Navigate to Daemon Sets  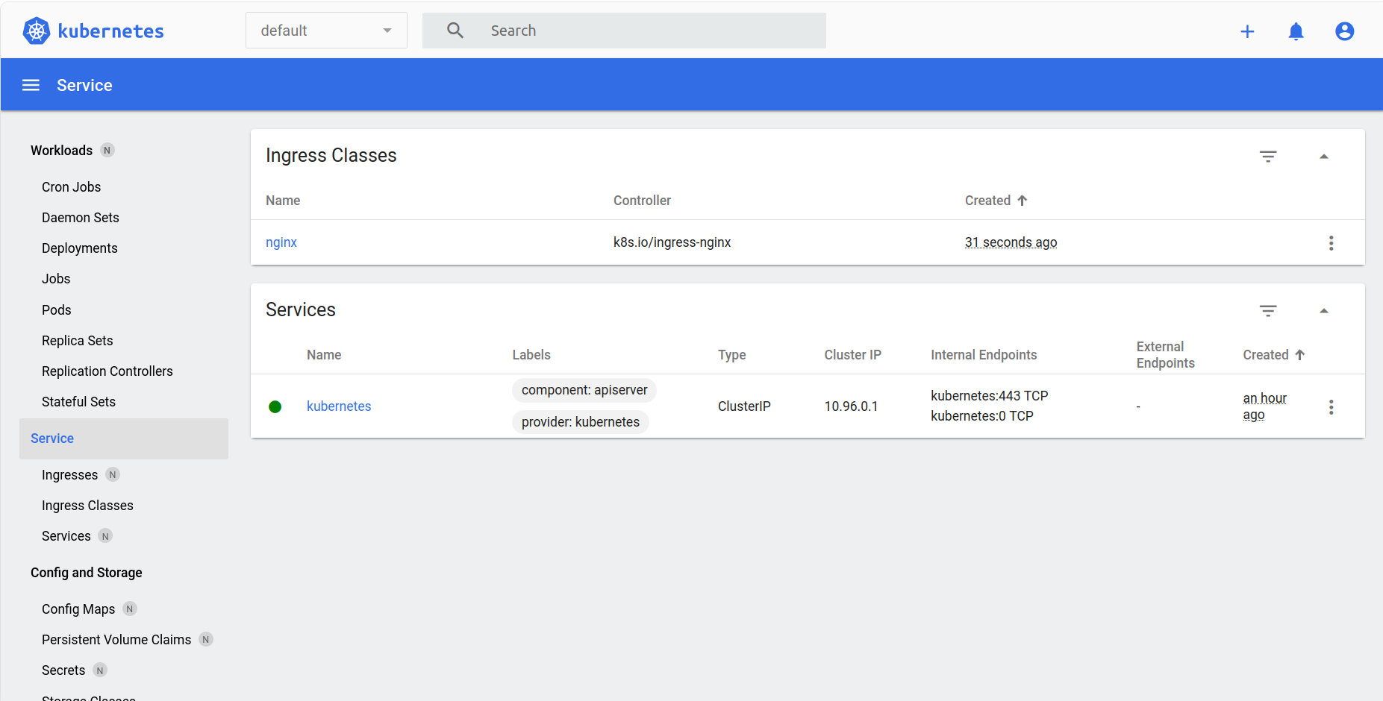pos(81,218)
